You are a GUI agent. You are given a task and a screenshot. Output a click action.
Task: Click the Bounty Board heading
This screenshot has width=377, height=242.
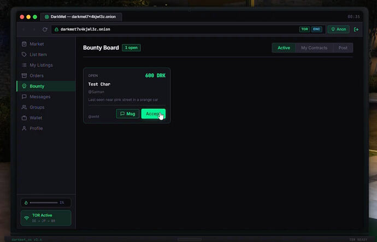click(x=101, y=48)
